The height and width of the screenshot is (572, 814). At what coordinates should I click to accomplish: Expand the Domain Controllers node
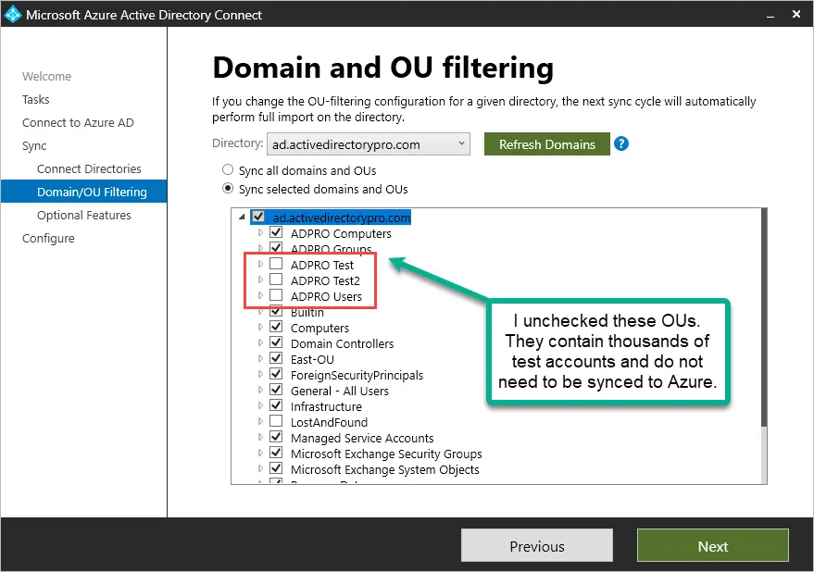[x=260, y=342]
